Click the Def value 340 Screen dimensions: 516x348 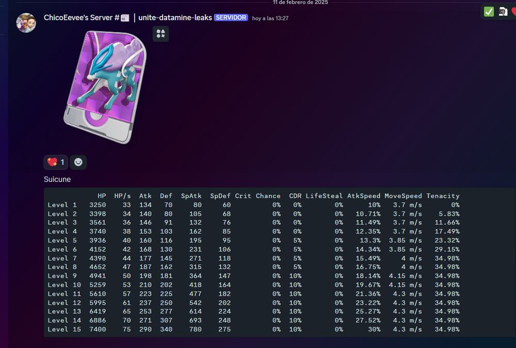coord(166,329)
